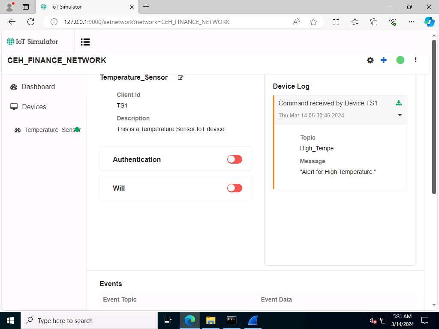
Task: Add page to favorites star
Action: point(313,22)
